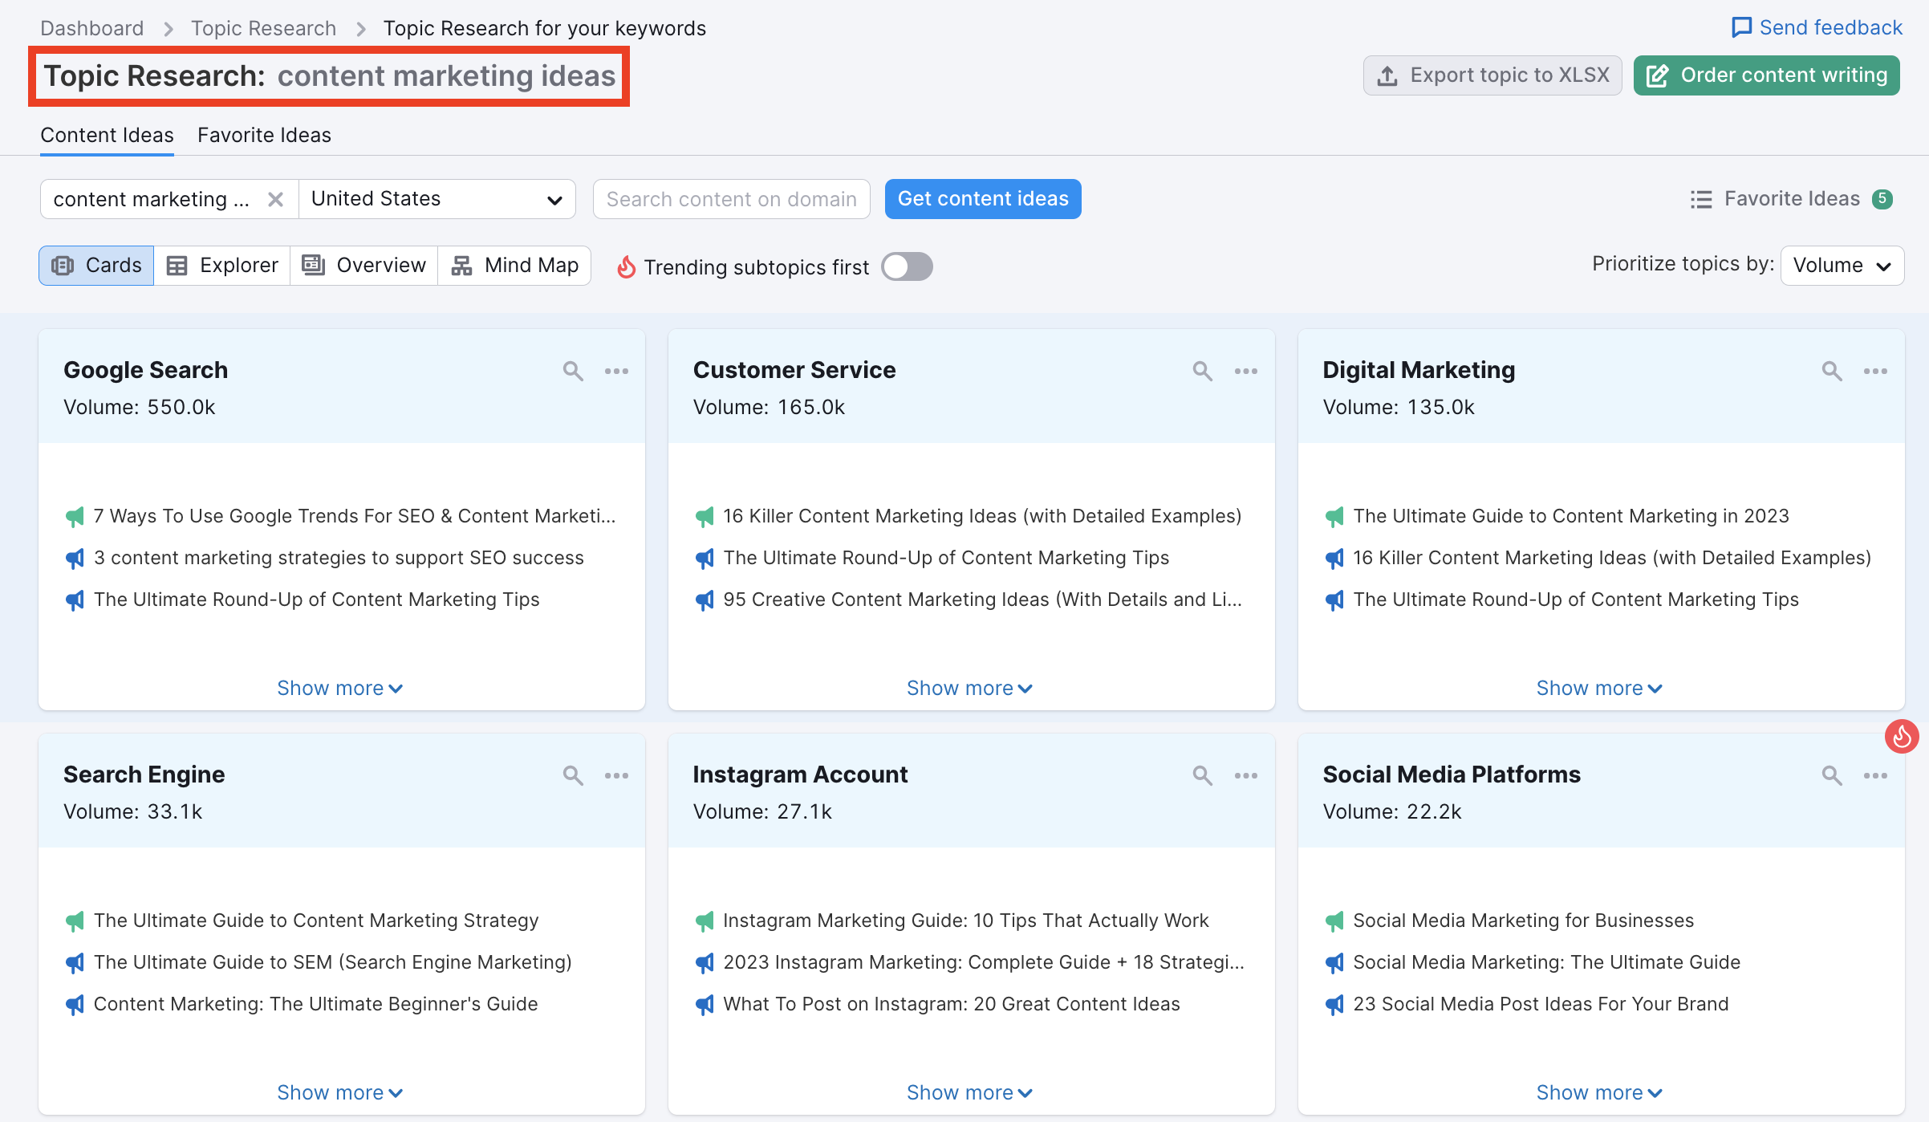1929x1122 pixels.
Task: Click megaphone icon beside 7 Ways To Use Google Trends
Action: (75, 517)
